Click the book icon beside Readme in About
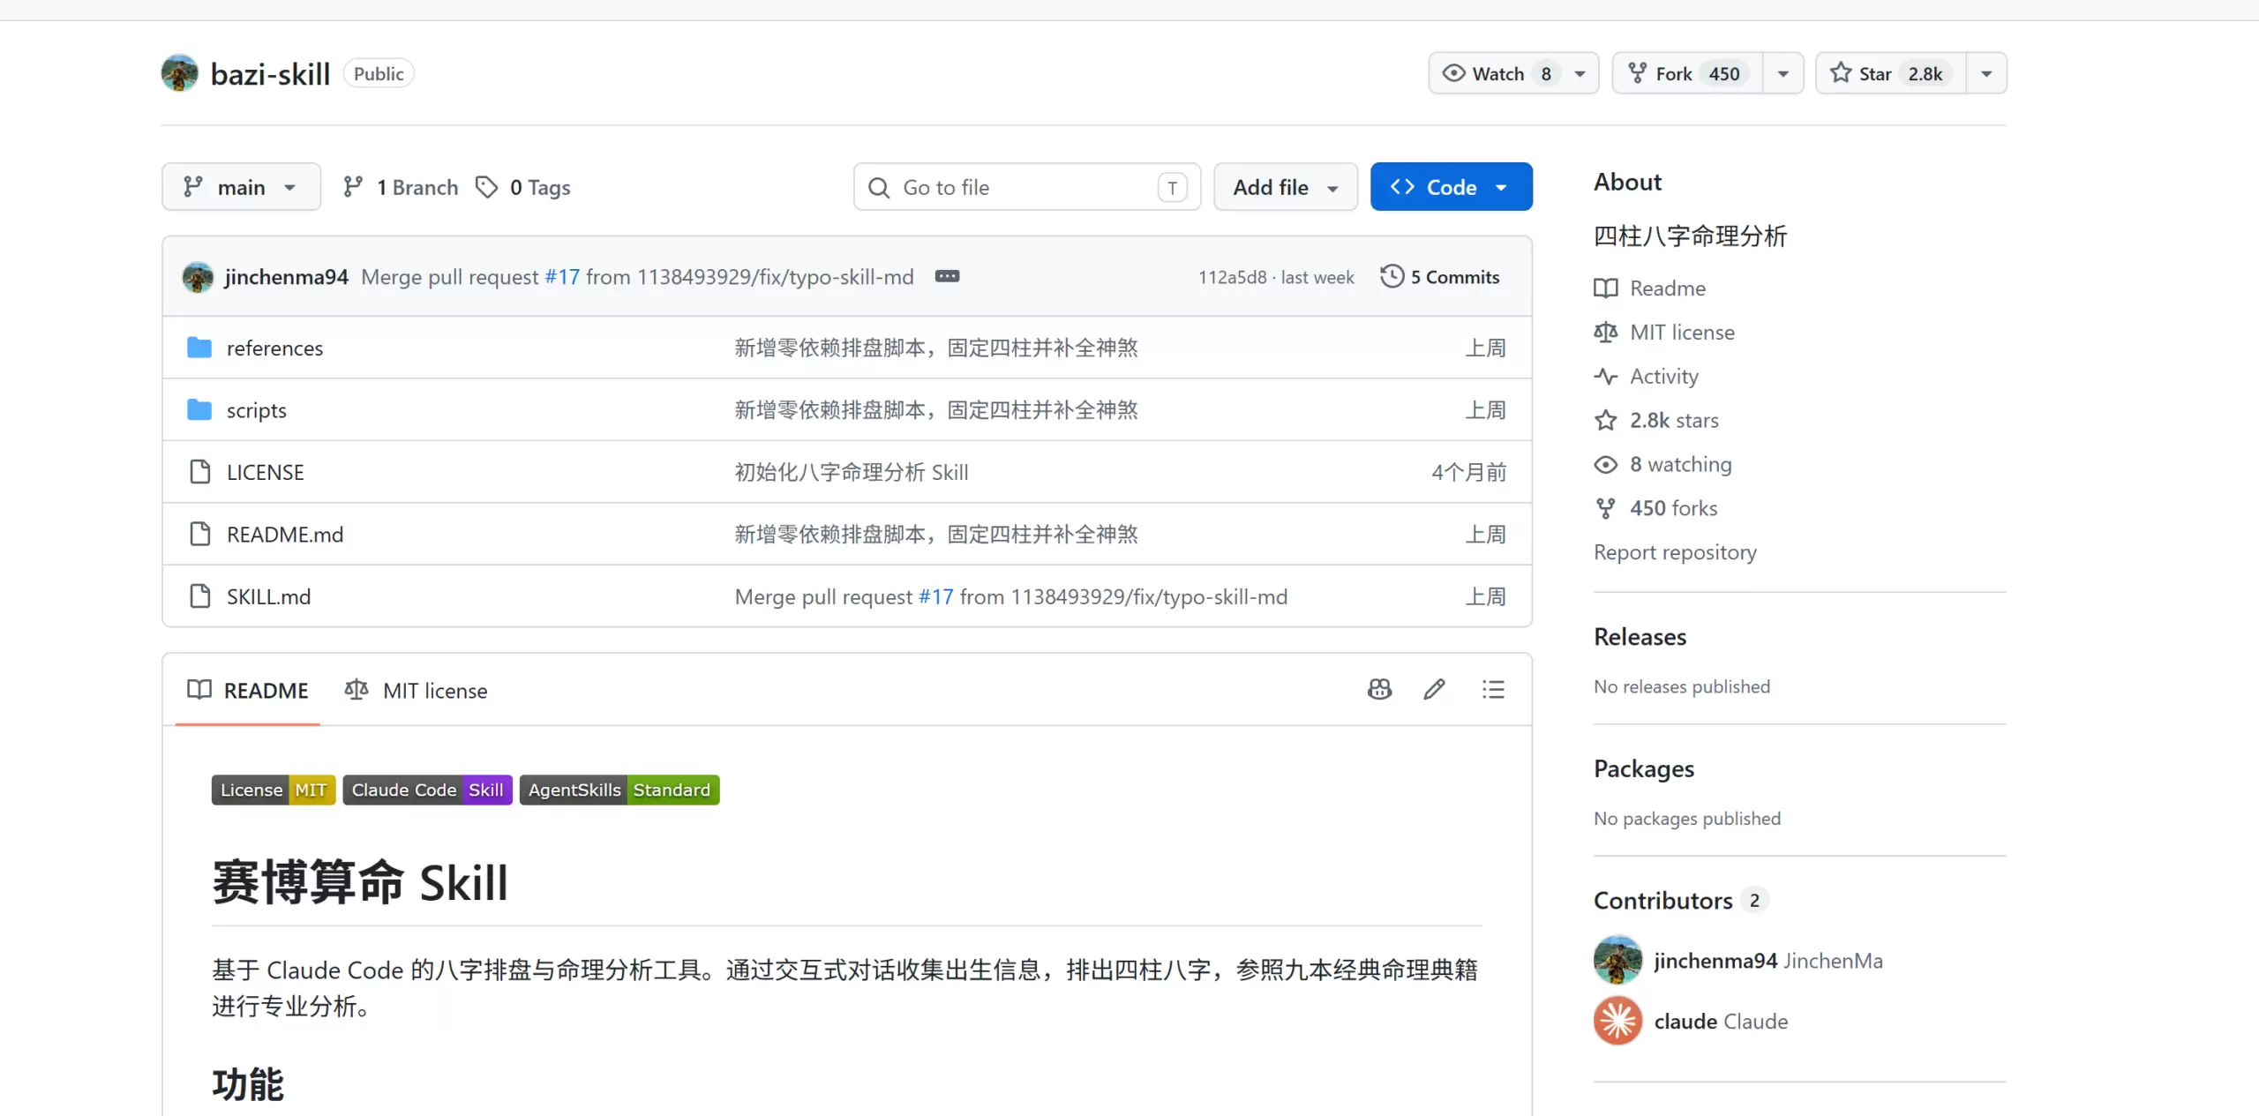Image resolution: width=2259 pixels, height=1116 pixels. pos(1606,288)
